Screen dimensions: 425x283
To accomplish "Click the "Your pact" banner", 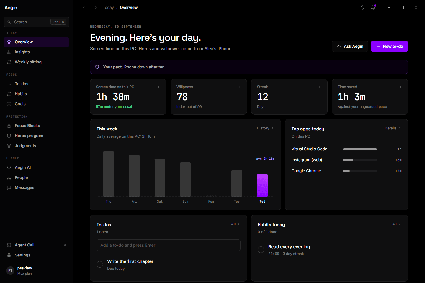I will click(249, 67).
